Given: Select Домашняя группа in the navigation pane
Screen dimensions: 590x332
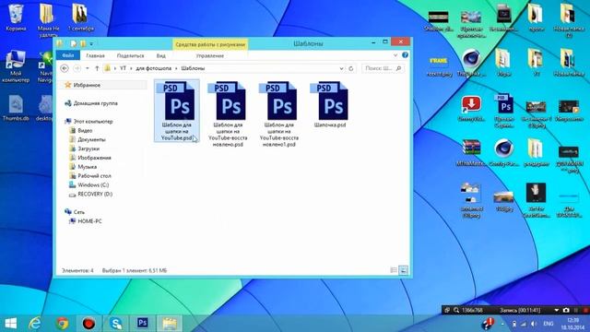Looking at the screenshot, I should point(95,103).
